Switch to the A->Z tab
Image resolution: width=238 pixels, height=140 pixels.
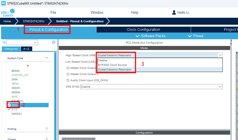pyautogui.click(x=26, y=49)
